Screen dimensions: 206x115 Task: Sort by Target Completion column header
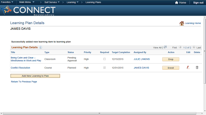point(121,52)
